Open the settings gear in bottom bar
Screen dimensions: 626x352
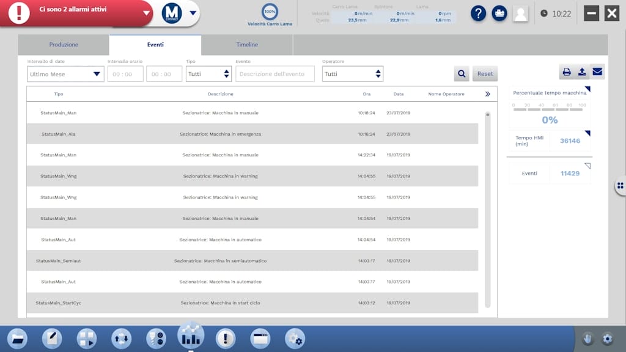pos(295,339)
